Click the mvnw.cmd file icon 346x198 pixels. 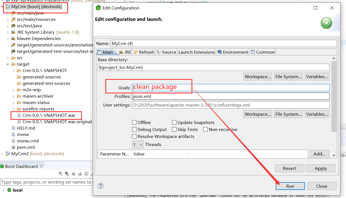pyautogui.click(x=13, y=141)
